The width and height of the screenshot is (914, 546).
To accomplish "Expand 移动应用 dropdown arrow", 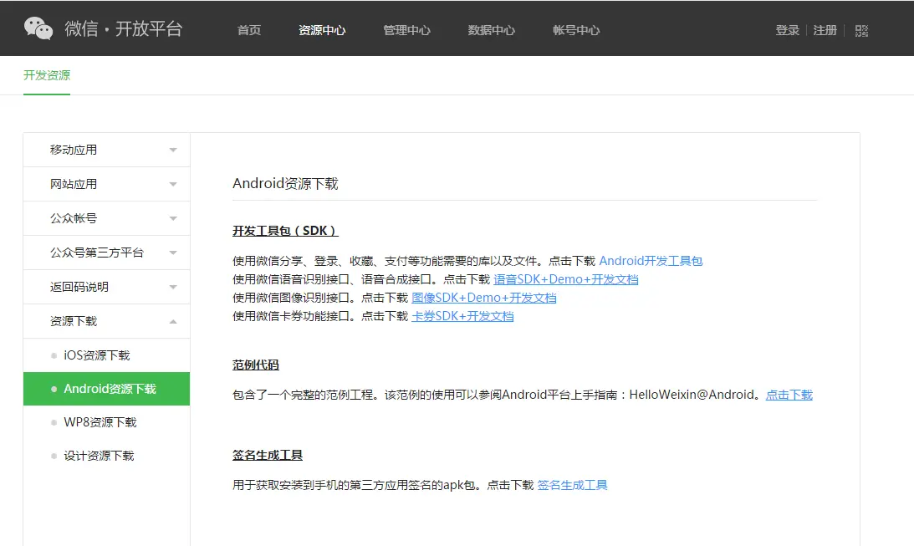I will 173,151.
